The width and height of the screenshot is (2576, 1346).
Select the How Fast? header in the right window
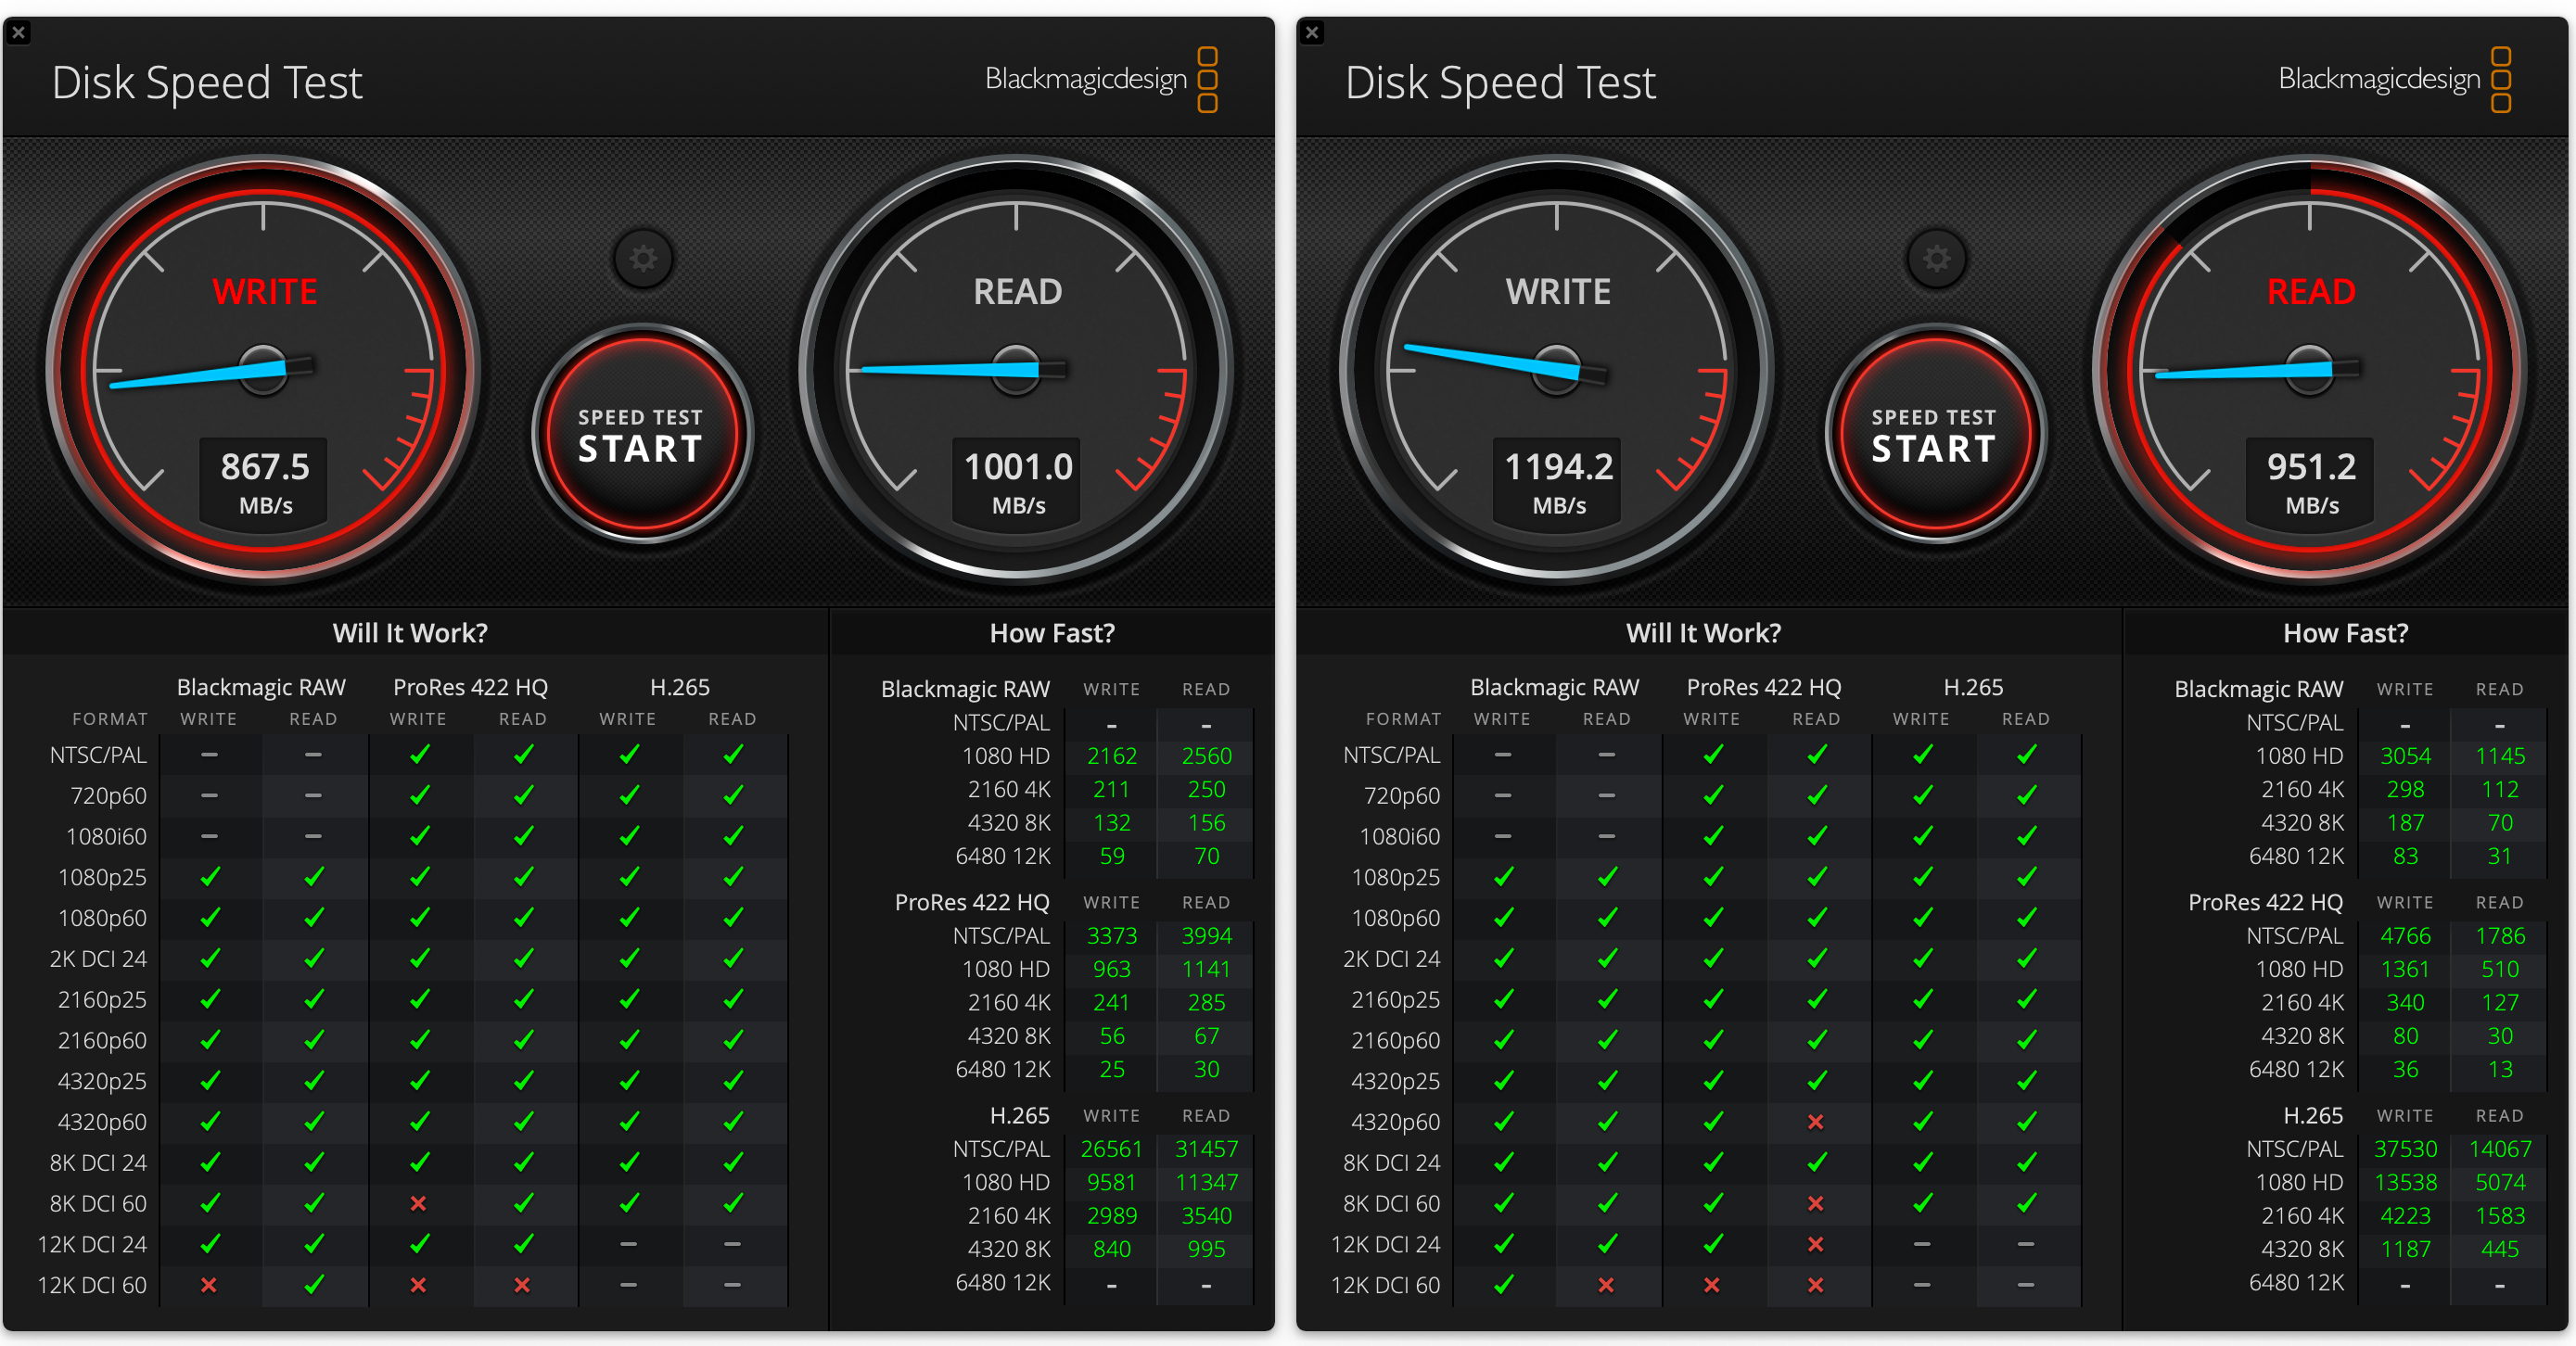[2346, 632]
